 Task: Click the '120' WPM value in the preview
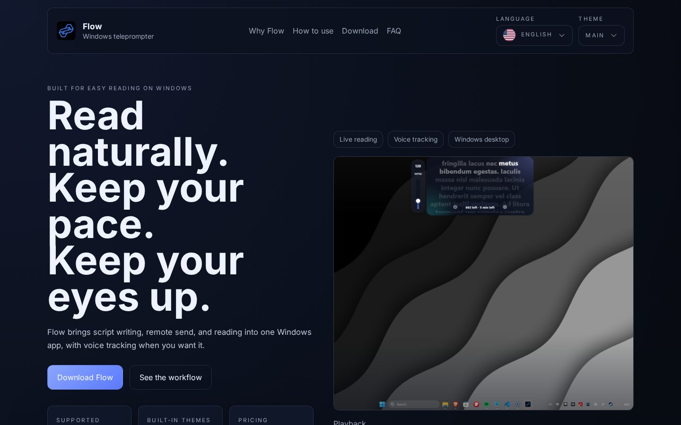[x=418, y=166]
